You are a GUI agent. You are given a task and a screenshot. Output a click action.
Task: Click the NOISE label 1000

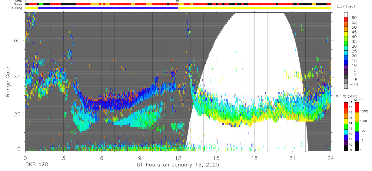coord(364,121)
